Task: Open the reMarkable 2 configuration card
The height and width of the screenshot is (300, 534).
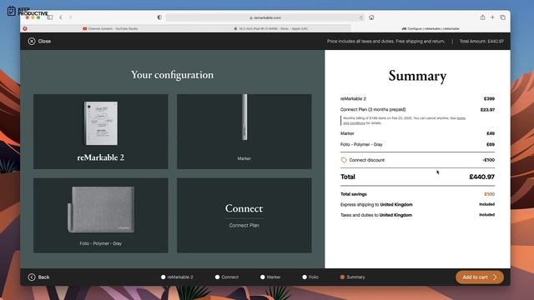Action: [100, 132]
